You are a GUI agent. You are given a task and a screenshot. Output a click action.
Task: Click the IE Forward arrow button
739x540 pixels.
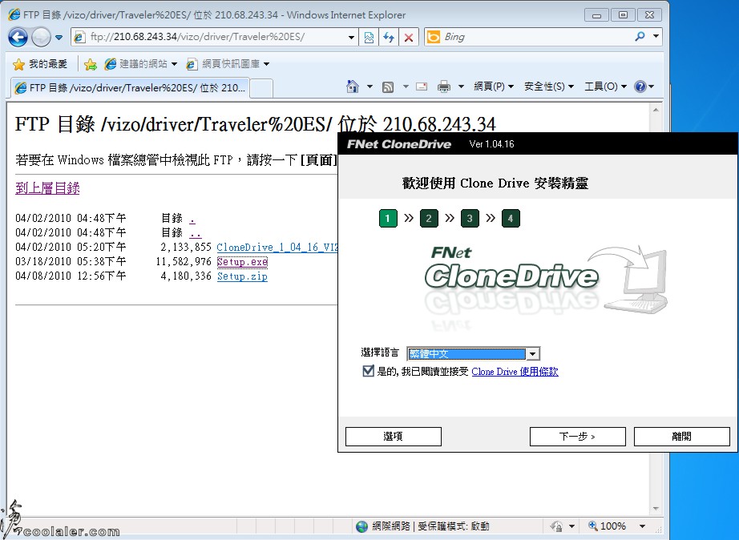[41, 37]
